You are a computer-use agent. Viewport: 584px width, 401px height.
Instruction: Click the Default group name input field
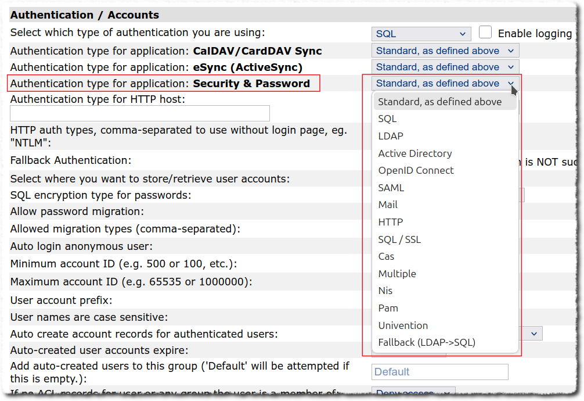point(439,372)
